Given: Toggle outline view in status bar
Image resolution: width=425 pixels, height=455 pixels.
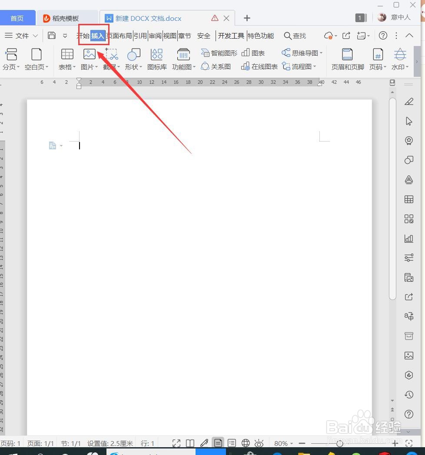Looking at the screenshot, I should coord(232,443).
